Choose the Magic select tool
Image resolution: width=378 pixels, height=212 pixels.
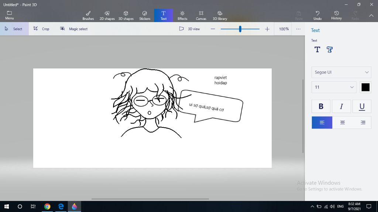point(74,29)
